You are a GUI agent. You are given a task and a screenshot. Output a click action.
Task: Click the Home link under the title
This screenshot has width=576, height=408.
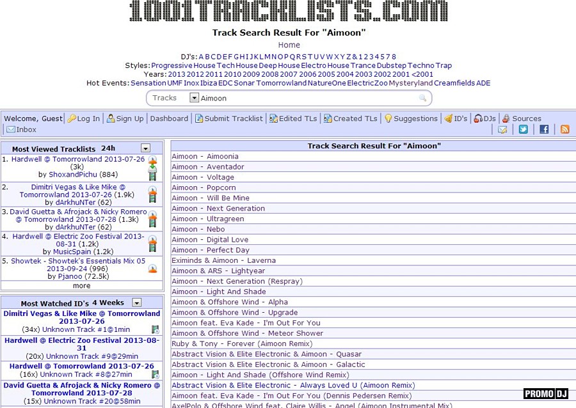[x=289, y=45]
